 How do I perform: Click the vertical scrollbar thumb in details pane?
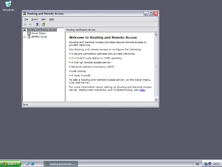156,66
